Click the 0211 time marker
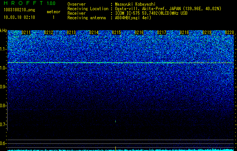Viewport: 237px width, 151px height. pos(26,32)
